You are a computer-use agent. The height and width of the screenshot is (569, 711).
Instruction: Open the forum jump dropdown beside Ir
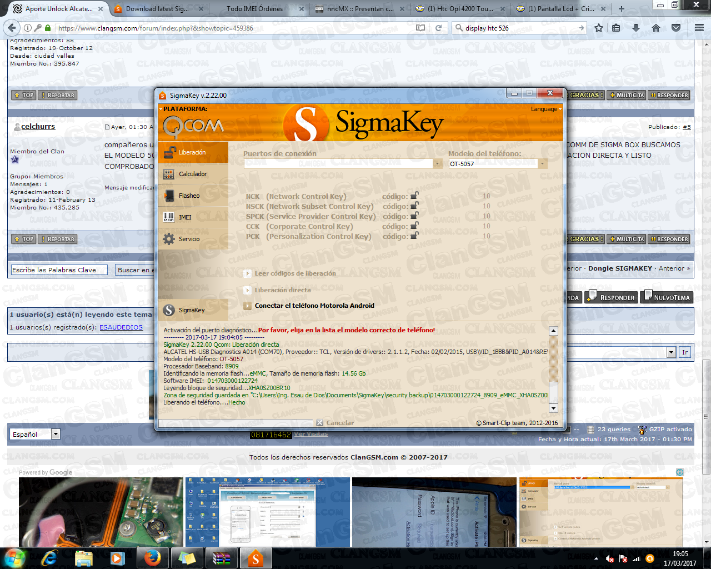(x=671, y=352)
